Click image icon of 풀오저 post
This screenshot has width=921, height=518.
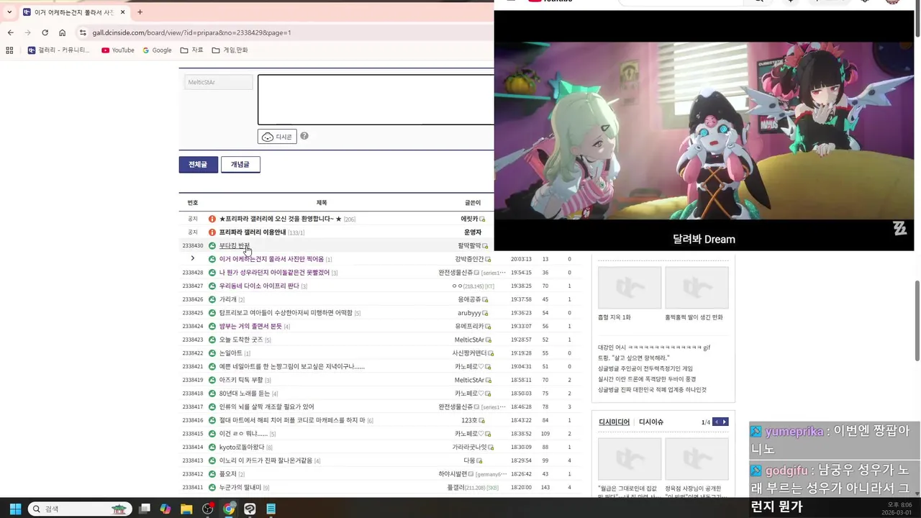pos(212,474)
